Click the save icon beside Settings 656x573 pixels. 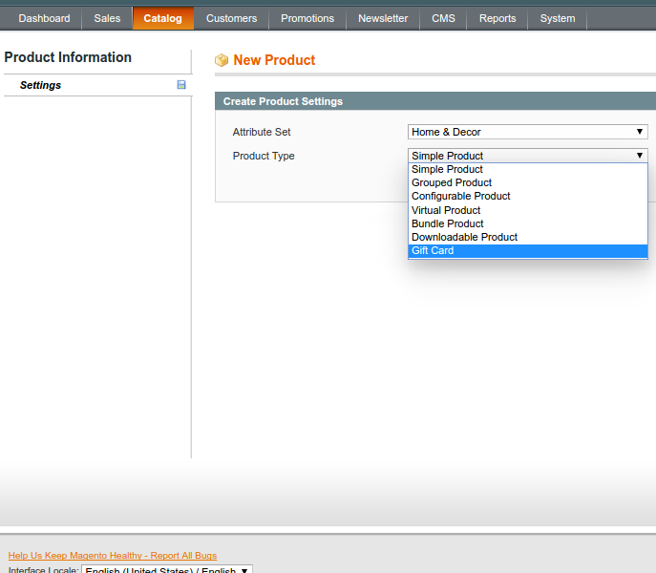pos(181,85)
